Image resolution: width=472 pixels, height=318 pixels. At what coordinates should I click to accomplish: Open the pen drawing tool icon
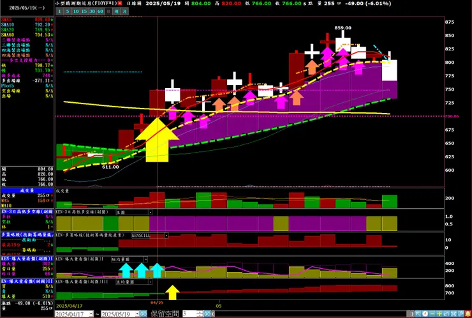click(461, 314)
